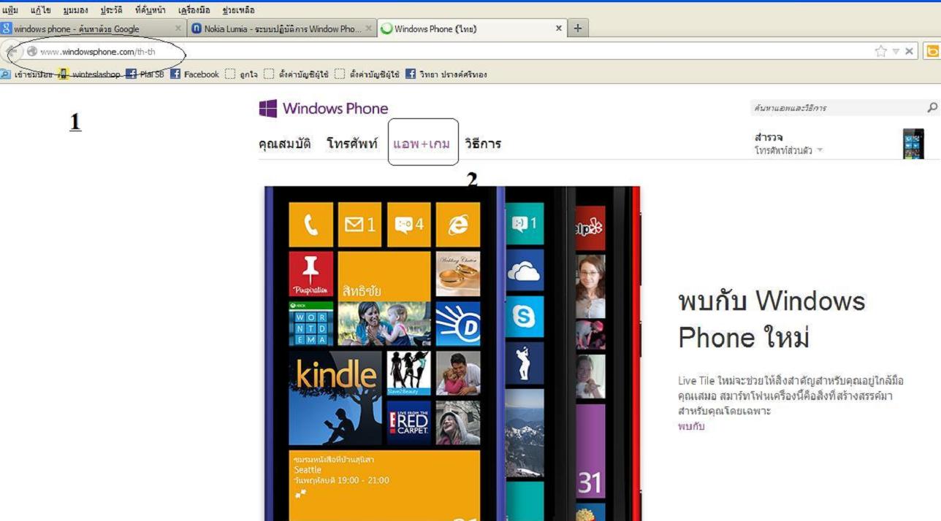Viewport: 941px width, 521px height.
Task: Close the Windows Phone (ไทย) tab
Action: point(559,28)
